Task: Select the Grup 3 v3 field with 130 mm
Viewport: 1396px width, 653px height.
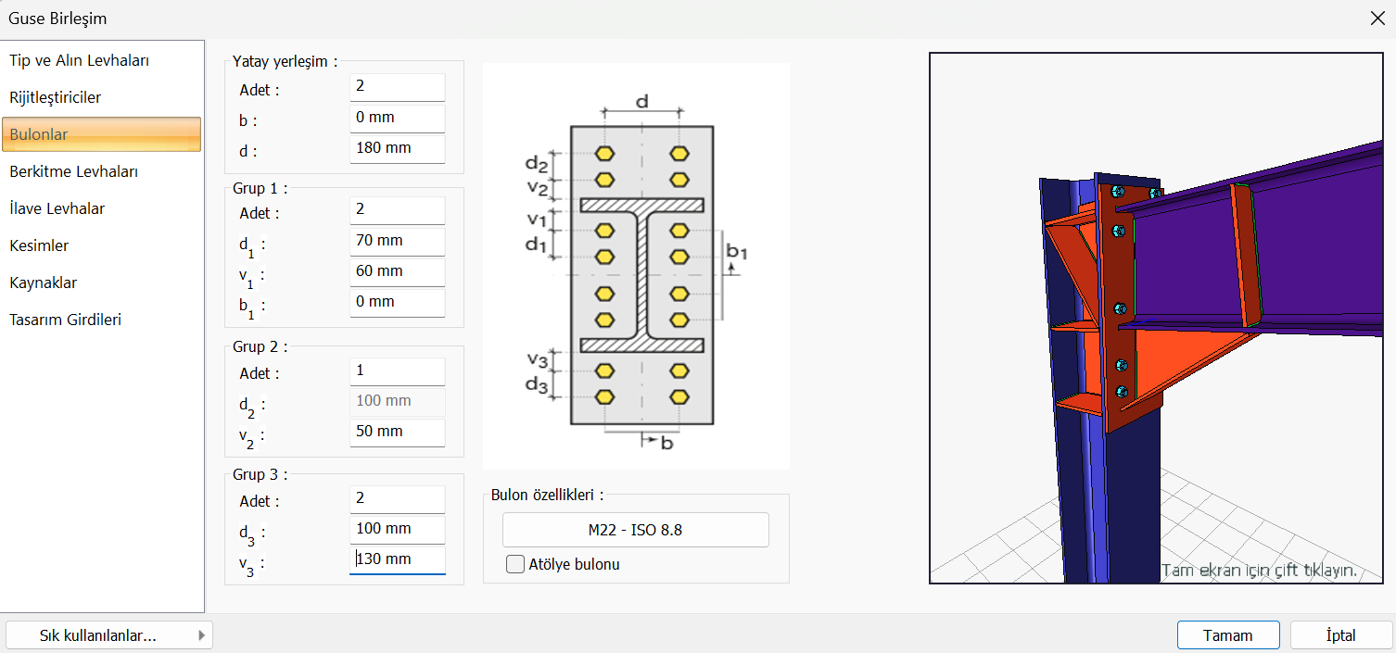Action: coord(397,559)
